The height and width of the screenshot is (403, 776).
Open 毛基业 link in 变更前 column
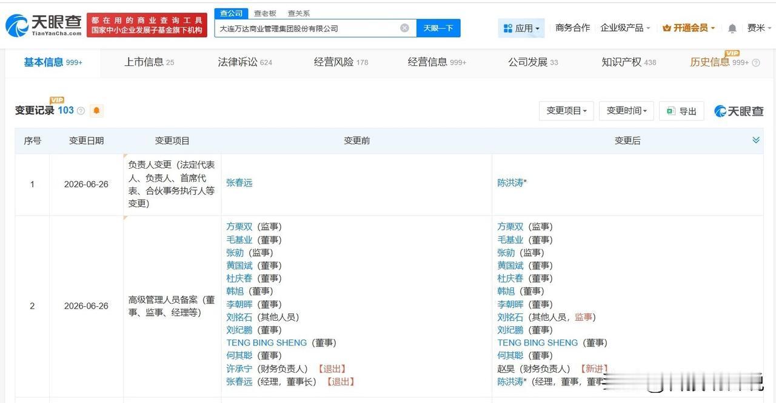click(x=239, y=240)
